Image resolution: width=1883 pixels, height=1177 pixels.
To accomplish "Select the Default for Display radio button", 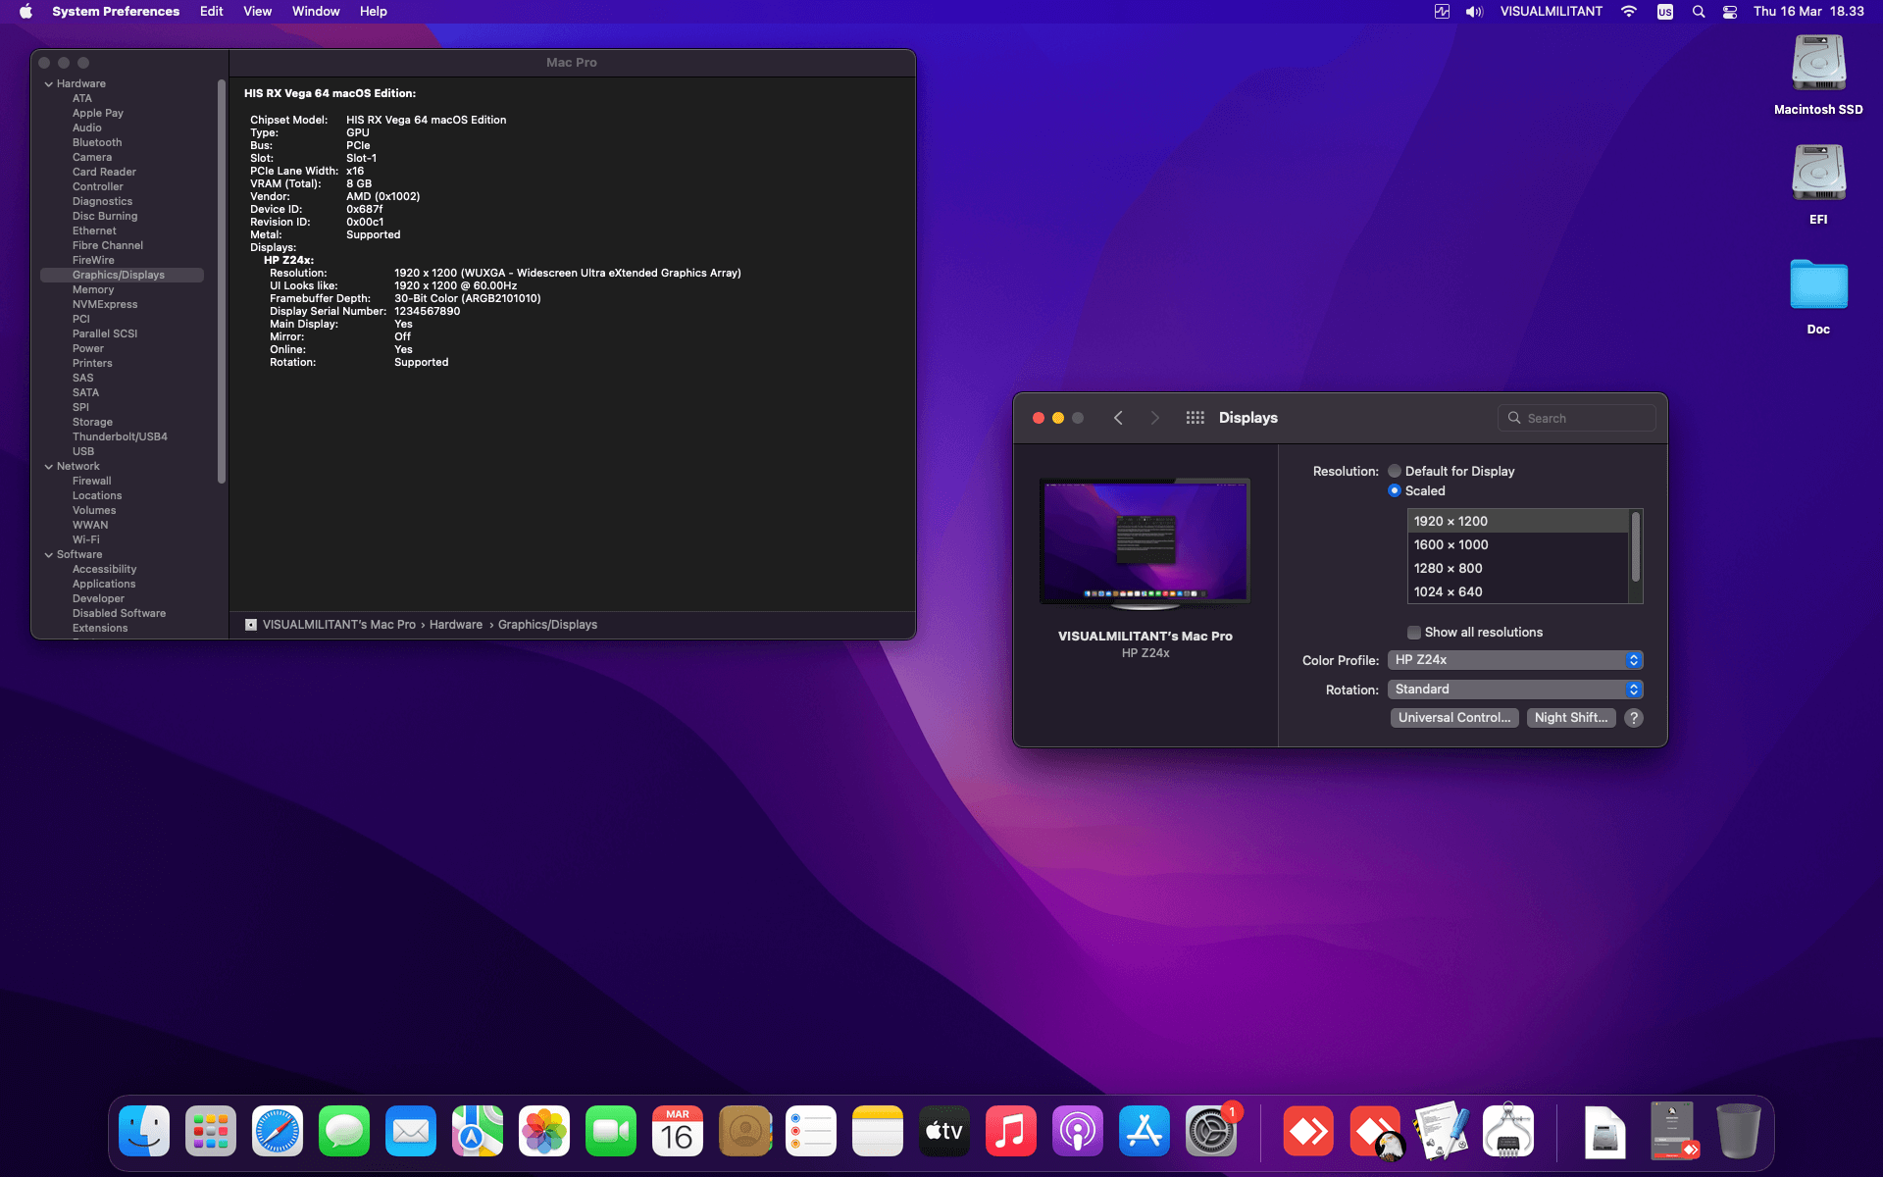I will (x=1394, y=471).
